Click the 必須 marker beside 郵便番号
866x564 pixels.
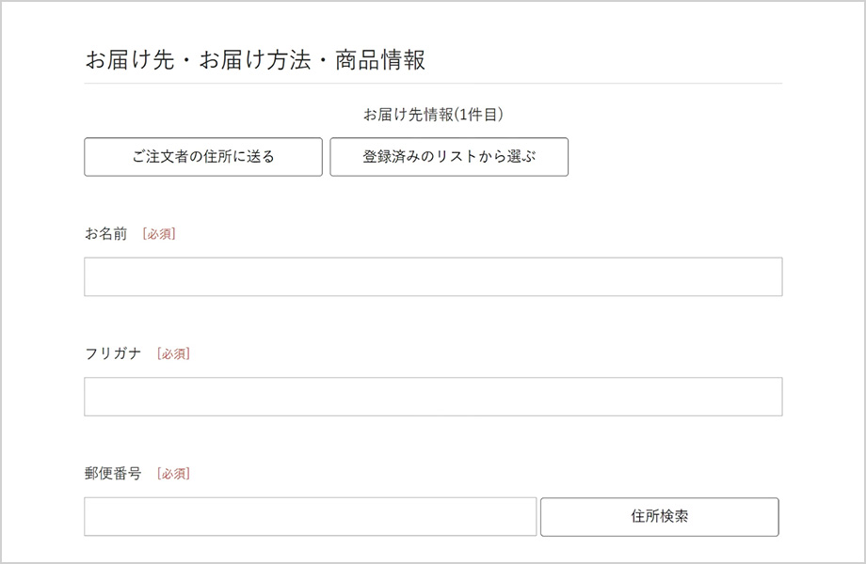173,473
